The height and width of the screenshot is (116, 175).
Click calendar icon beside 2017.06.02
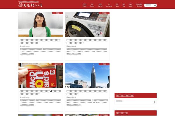click(67, 46)
